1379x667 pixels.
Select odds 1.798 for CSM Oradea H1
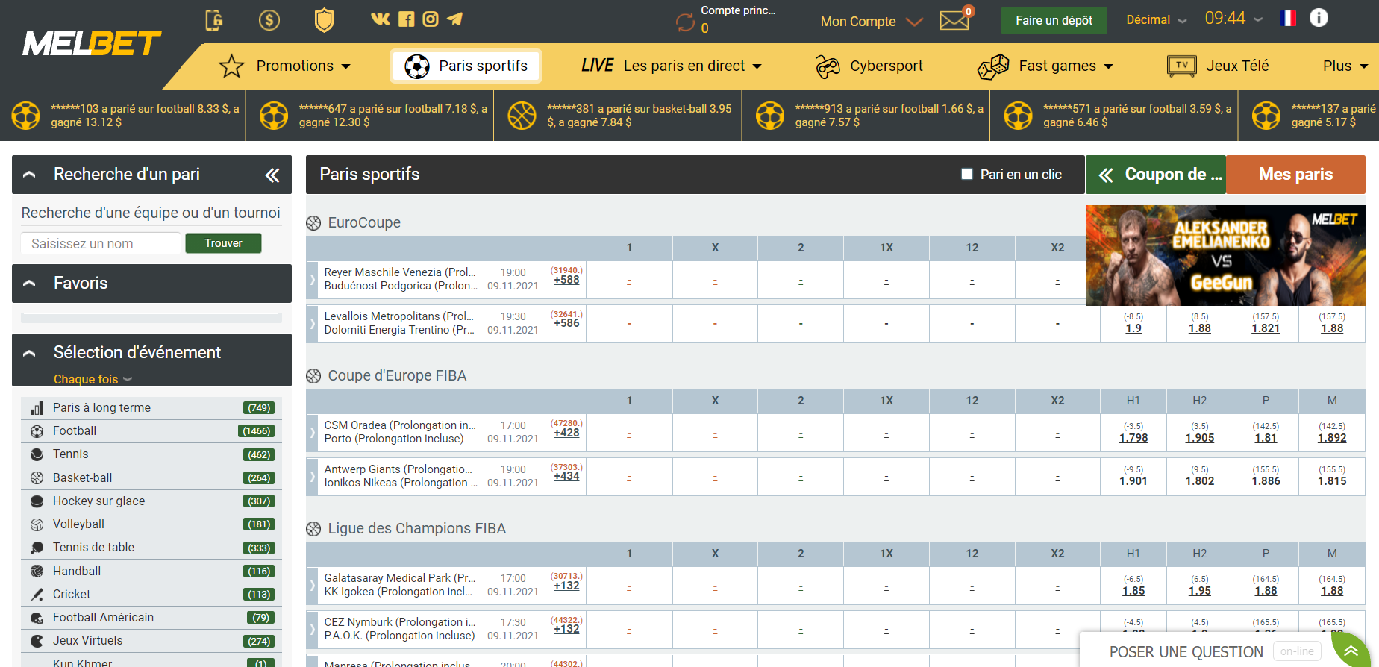[x=1133, y=438]
